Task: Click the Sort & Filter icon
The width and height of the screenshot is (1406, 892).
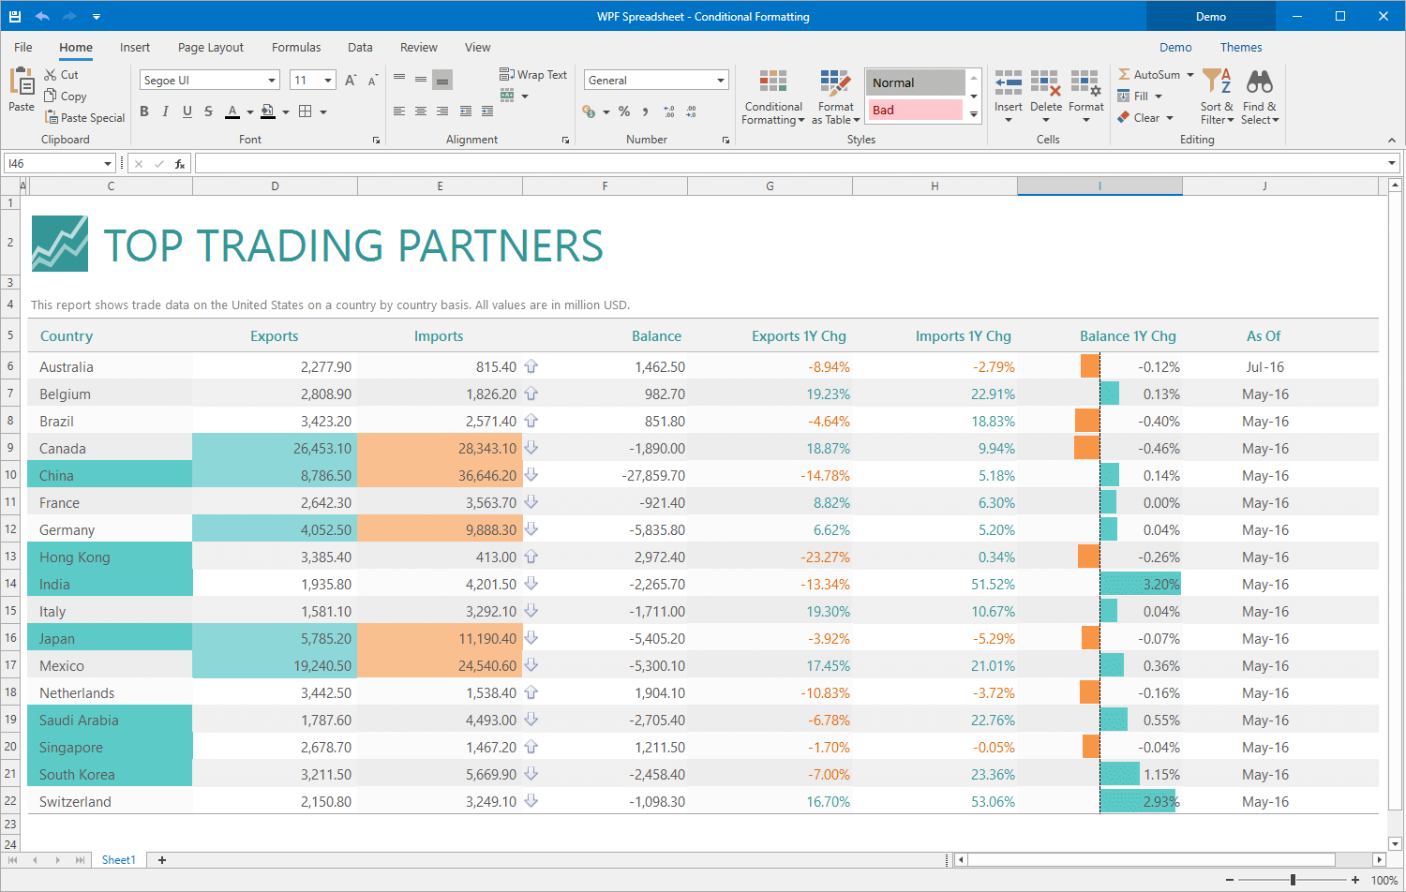Action: pos(1217,82)
